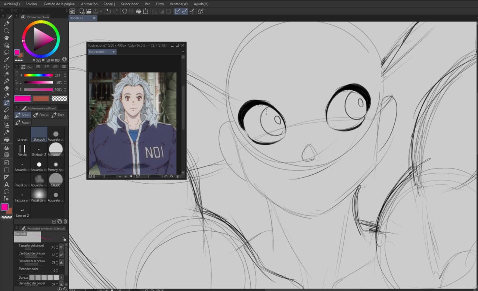Open the Filtro menu
478x291 pixels.
(160, 4)
